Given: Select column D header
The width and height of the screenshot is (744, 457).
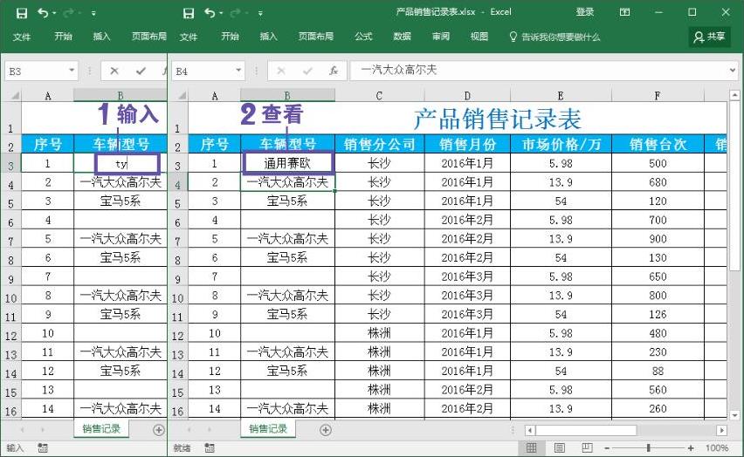Looking at the screenshot, I should tap(467, 96).
